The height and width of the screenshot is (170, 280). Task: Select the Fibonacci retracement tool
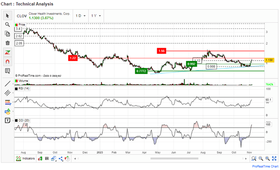tap(7, 102)
